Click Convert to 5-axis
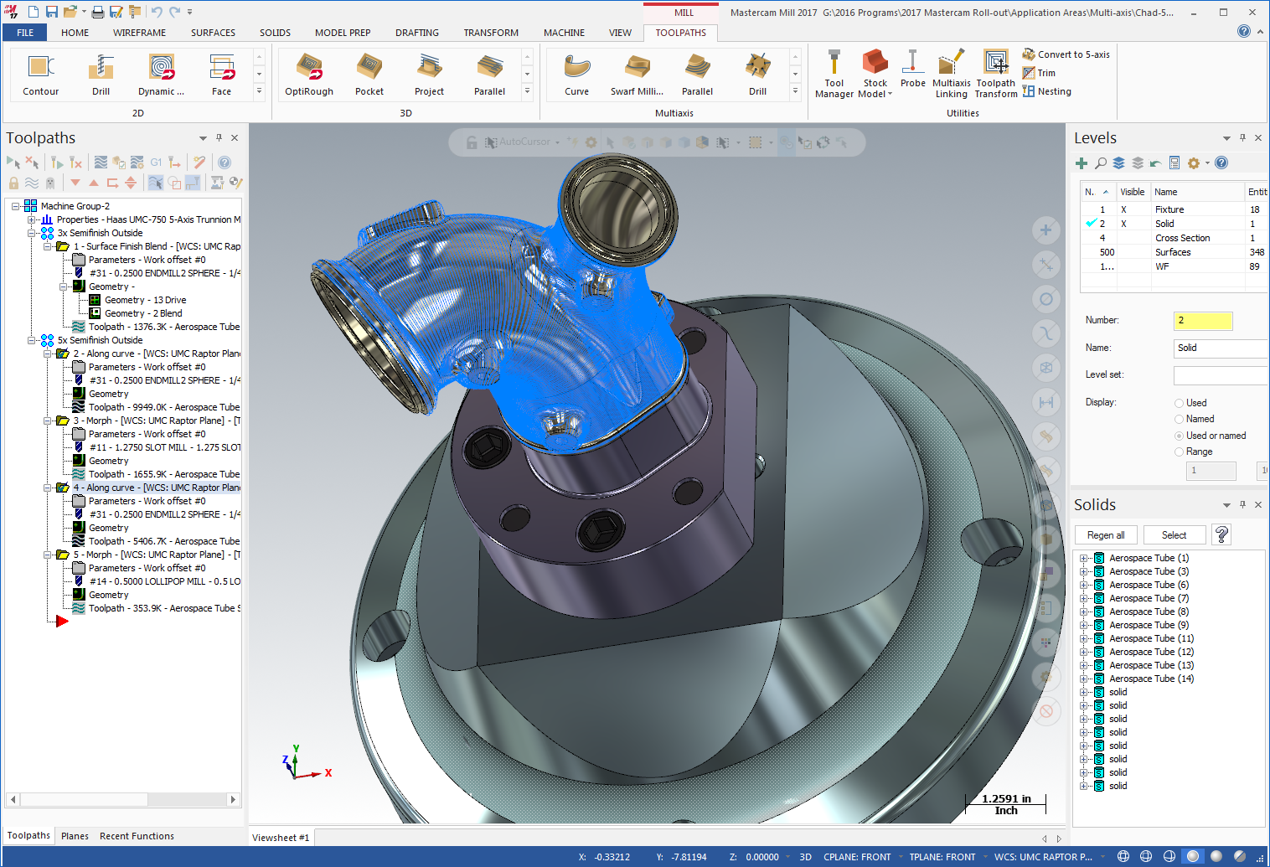Screen dimensions: 1270x867 coord(1066,54)
